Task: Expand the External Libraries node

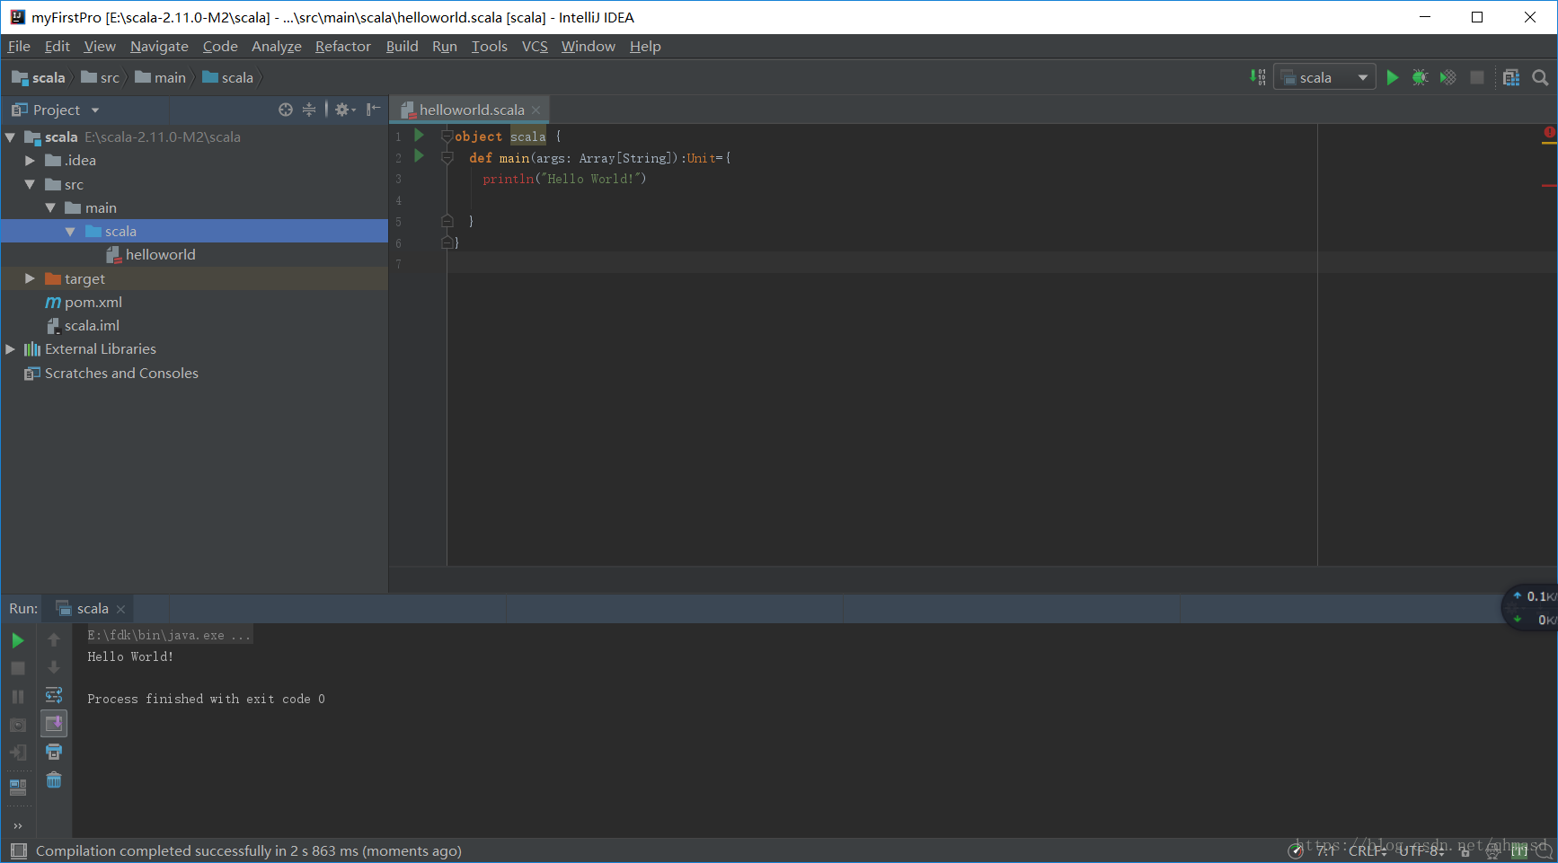Action: point(10,349)
